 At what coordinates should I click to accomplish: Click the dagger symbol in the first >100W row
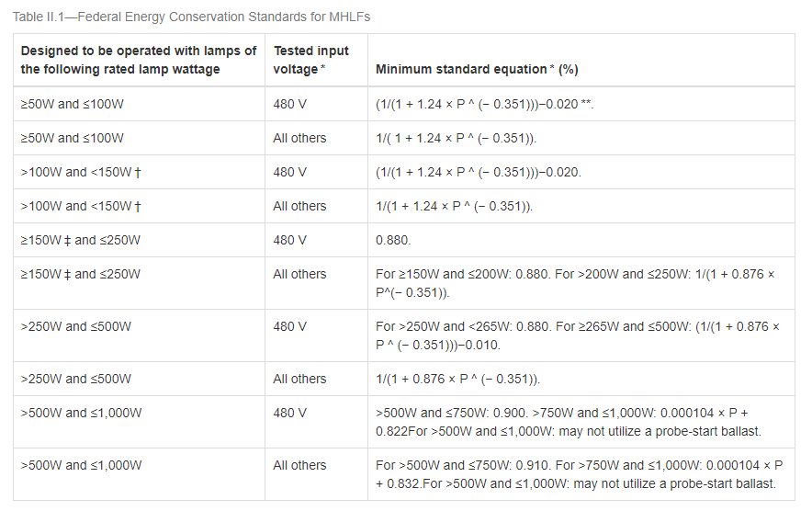(136, 172)
